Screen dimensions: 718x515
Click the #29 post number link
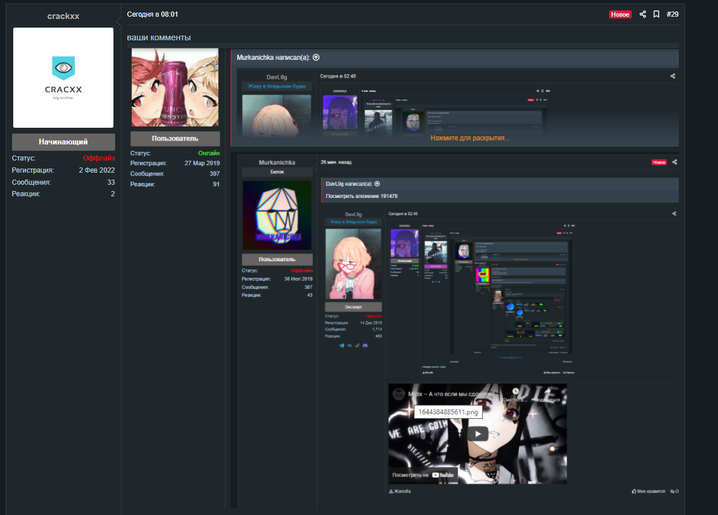point(673,14)
